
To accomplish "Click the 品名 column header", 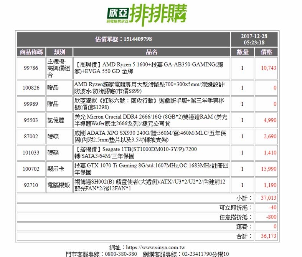I will (152, 52).
